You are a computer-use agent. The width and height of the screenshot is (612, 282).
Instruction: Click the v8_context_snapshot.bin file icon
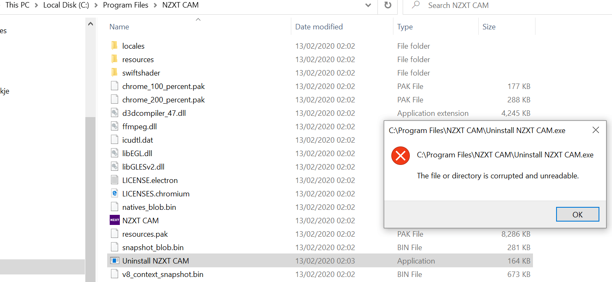pos(114,274)
